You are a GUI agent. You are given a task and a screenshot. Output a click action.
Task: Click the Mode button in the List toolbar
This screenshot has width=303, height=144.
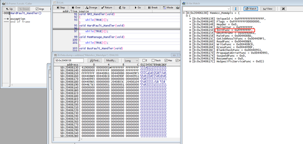coord(167,8)
